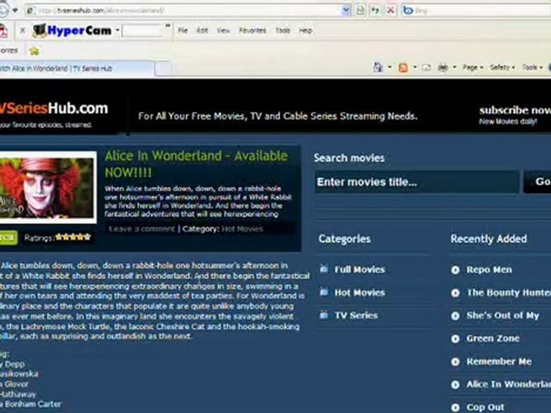Screen dimensions: 551x413
Task: Open the Page dropdown menu
Action: [x=473, y=67]
